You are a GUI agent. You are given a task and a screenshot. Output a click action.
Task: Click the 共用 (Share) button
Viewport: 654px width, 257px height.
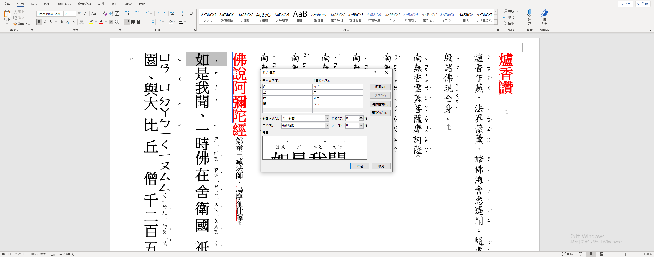pyautogui.click(x=626, y=4)
